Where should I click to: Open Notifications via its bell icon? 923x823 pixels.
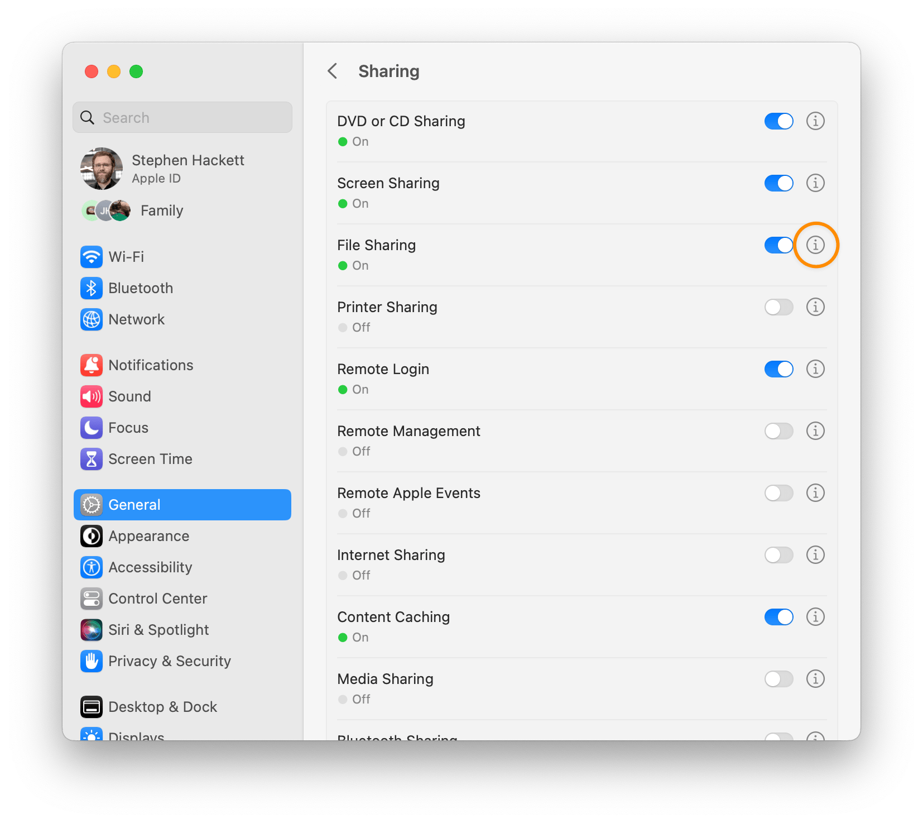click(x=92, y=365)
